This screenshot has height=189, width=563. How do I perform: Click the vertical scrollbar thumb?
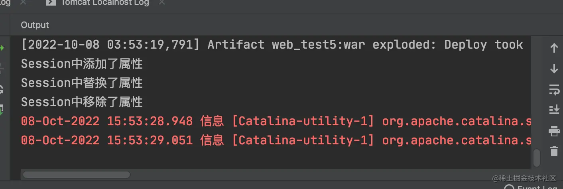pos(537,158)
